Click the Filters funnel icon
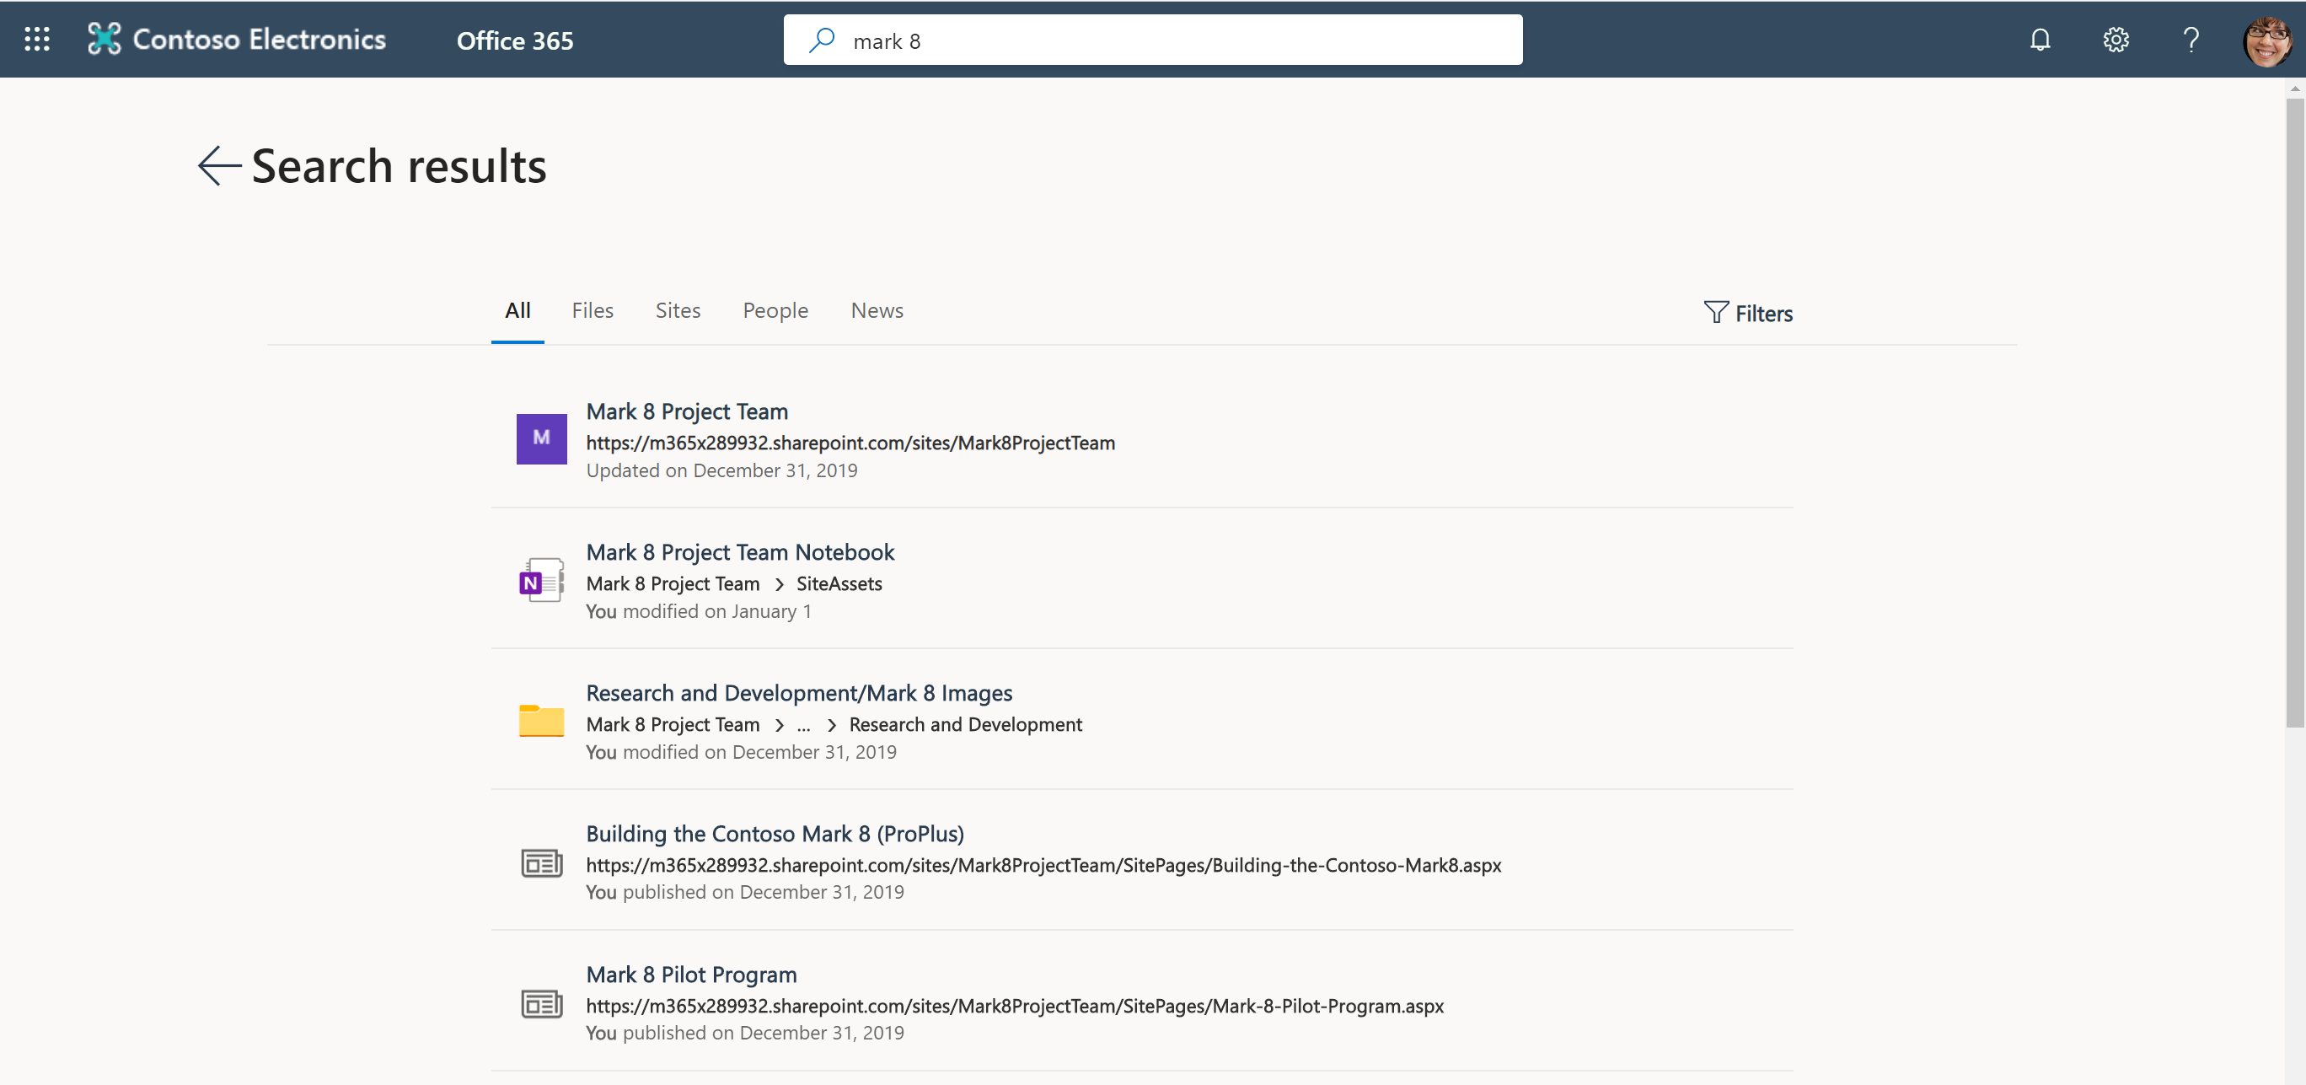 coord(1715,312)
